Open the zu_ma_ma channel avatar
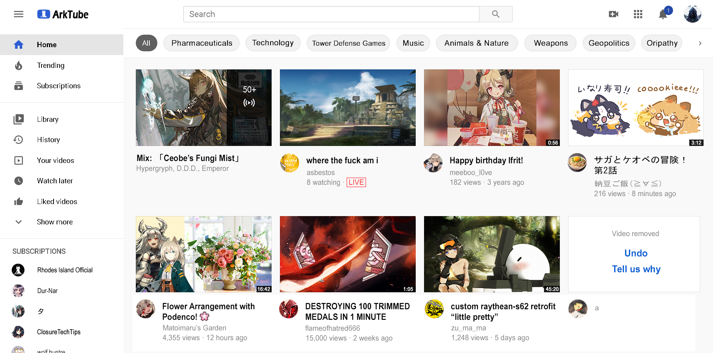 [x=434, y=309]
